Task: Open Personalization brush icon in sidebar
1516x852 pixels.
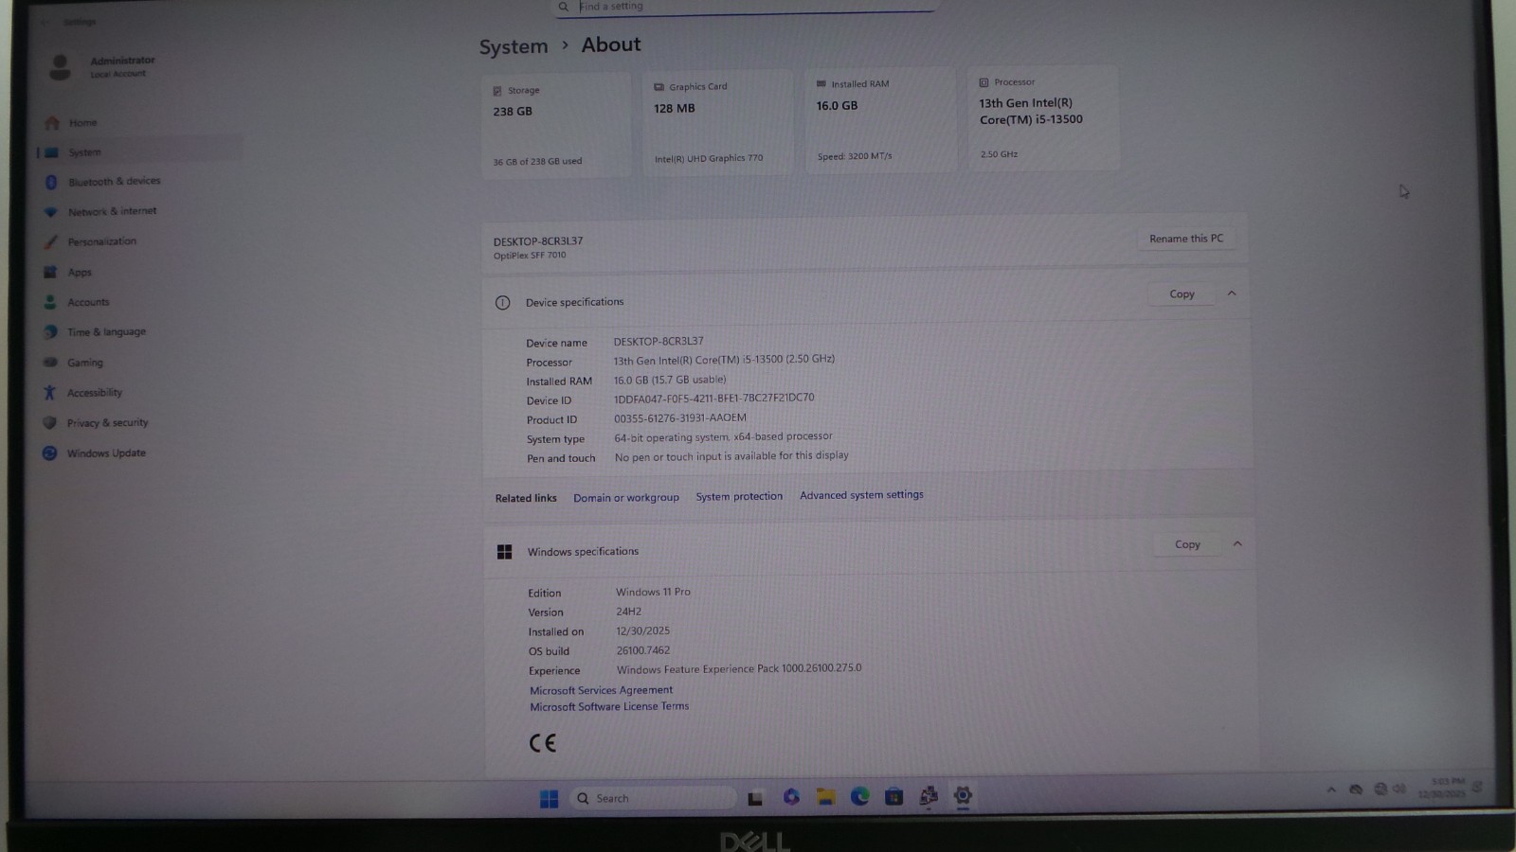Action: pyautogui.click(x=50, y=242)
